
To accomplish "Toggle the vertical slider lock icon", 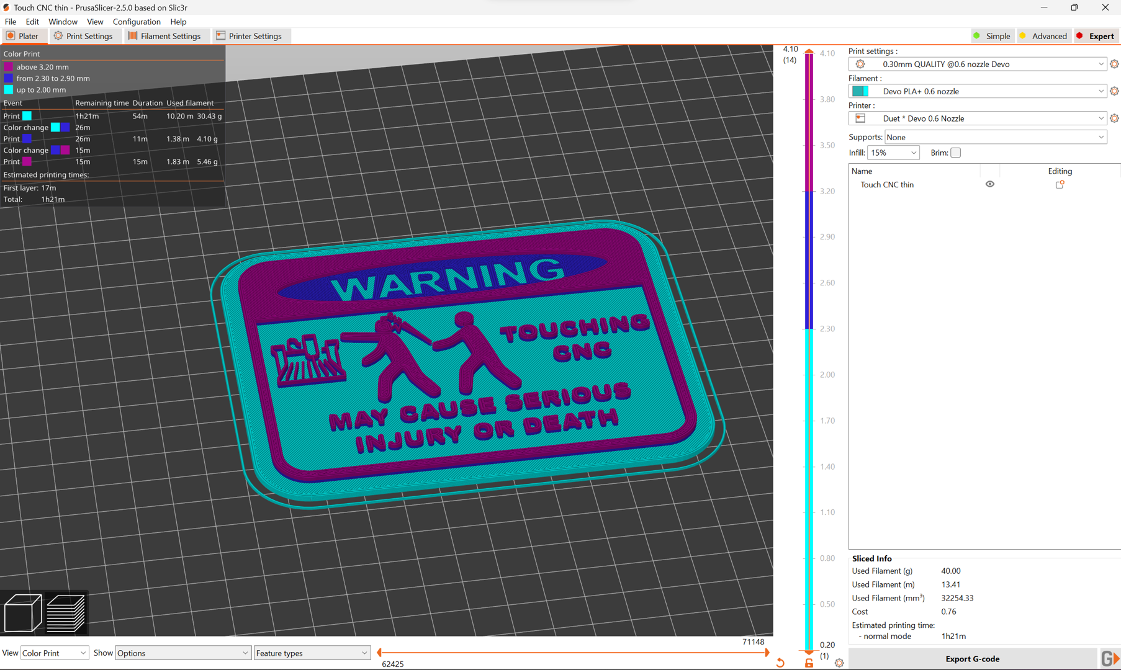I will (x=809, y=663).
